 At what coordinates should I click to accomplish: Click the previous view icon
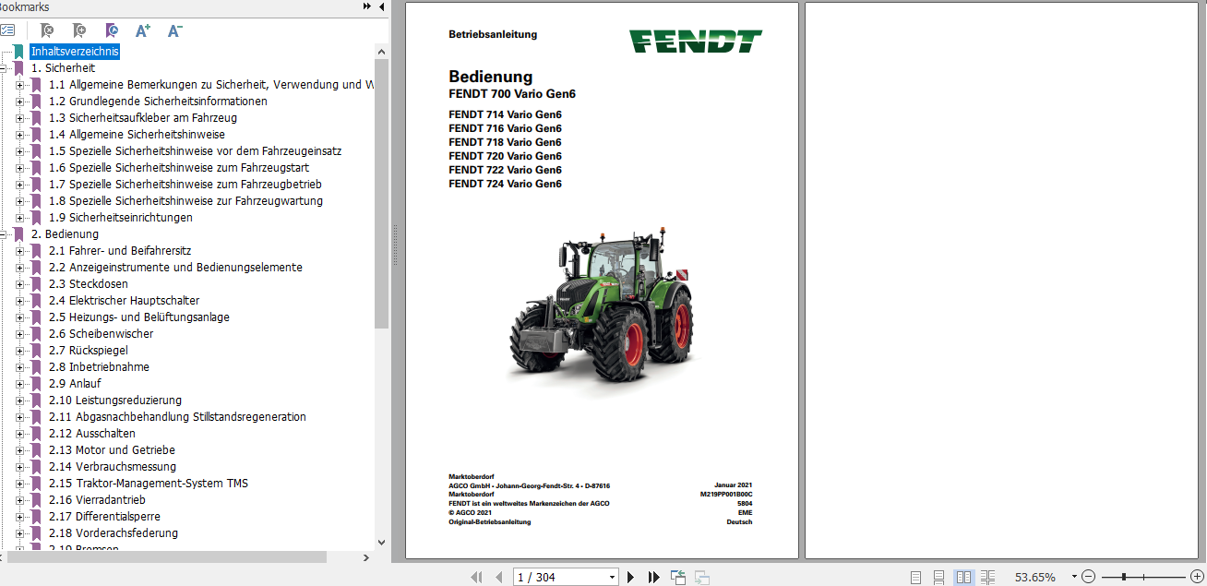coord(678,577)
